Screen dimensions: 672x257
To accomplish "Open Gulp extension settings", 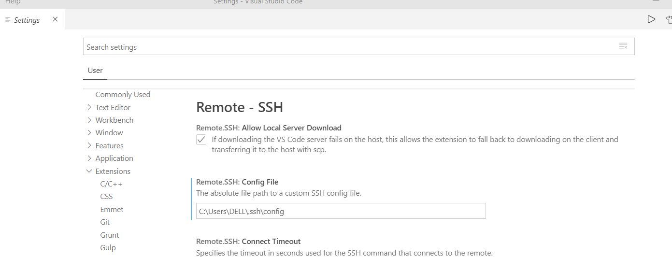I will (x=108, y=247).
